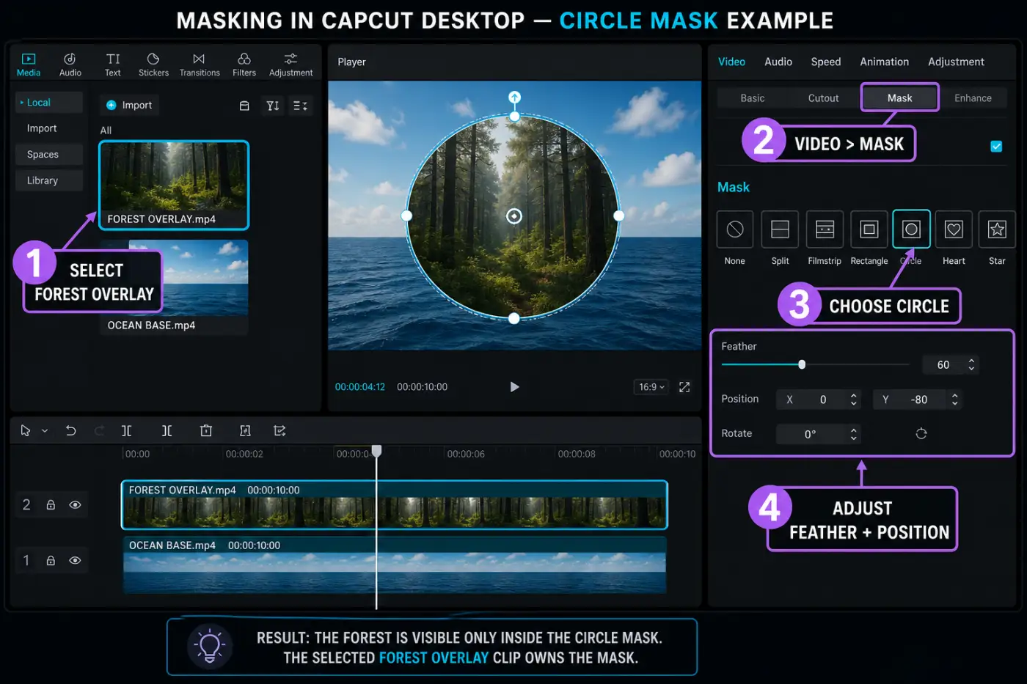Open the Filters panel
The height and width of the screenshot is (684, 1027).
[x=244, y=65]
